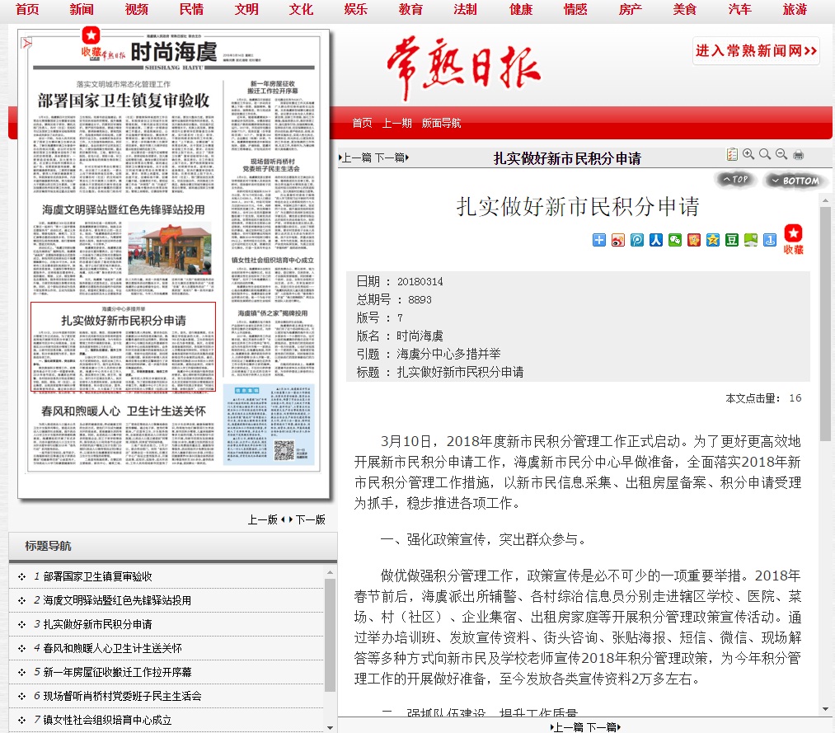Open the 新闻 top navigation item
The image size is (835, 733).
click(x=82, y=9)
